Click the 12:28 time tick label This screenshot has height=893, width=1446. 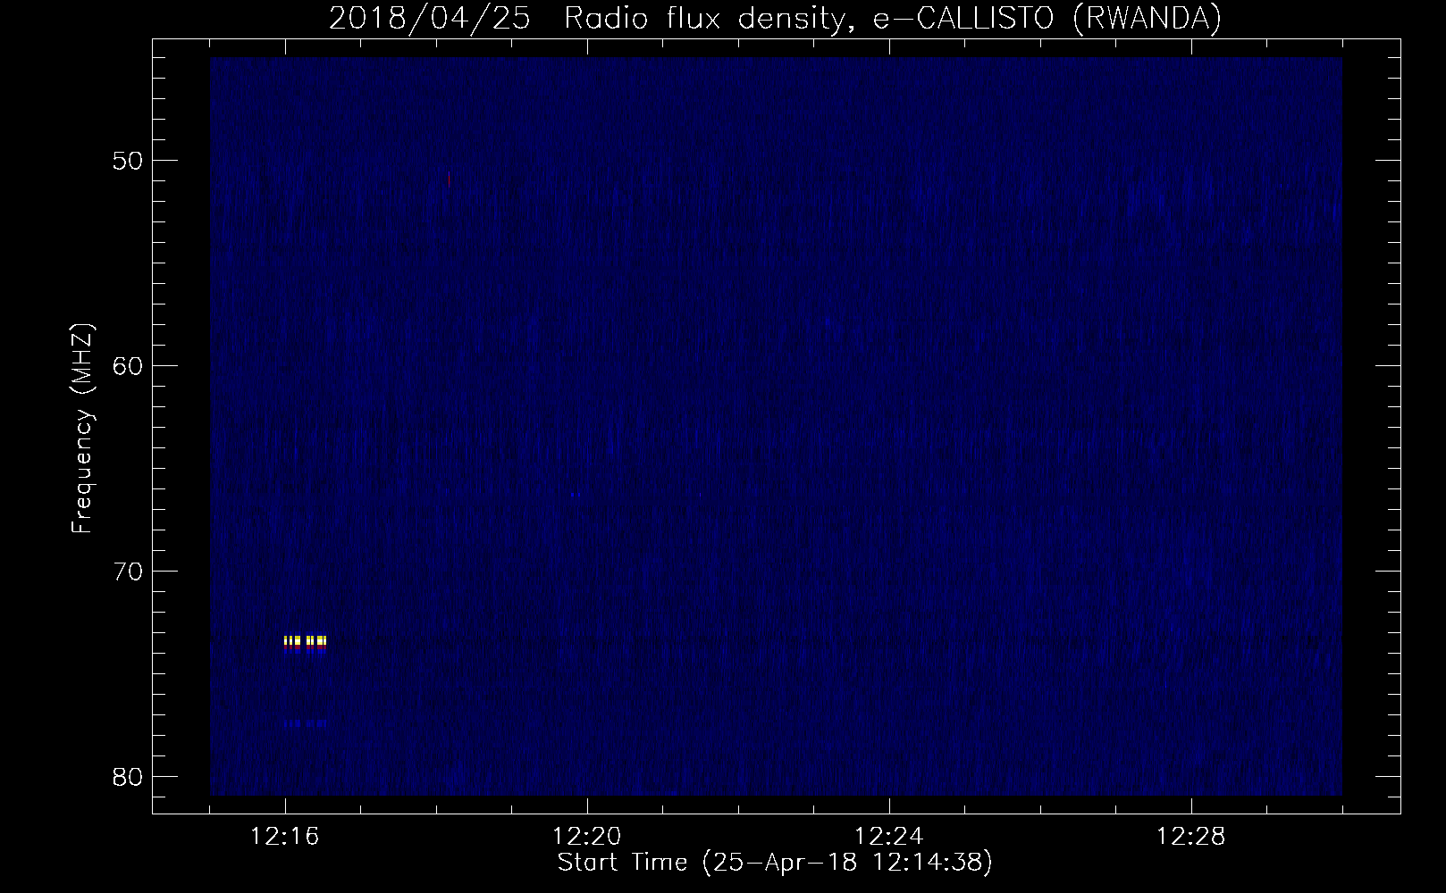click(1191, 837)
